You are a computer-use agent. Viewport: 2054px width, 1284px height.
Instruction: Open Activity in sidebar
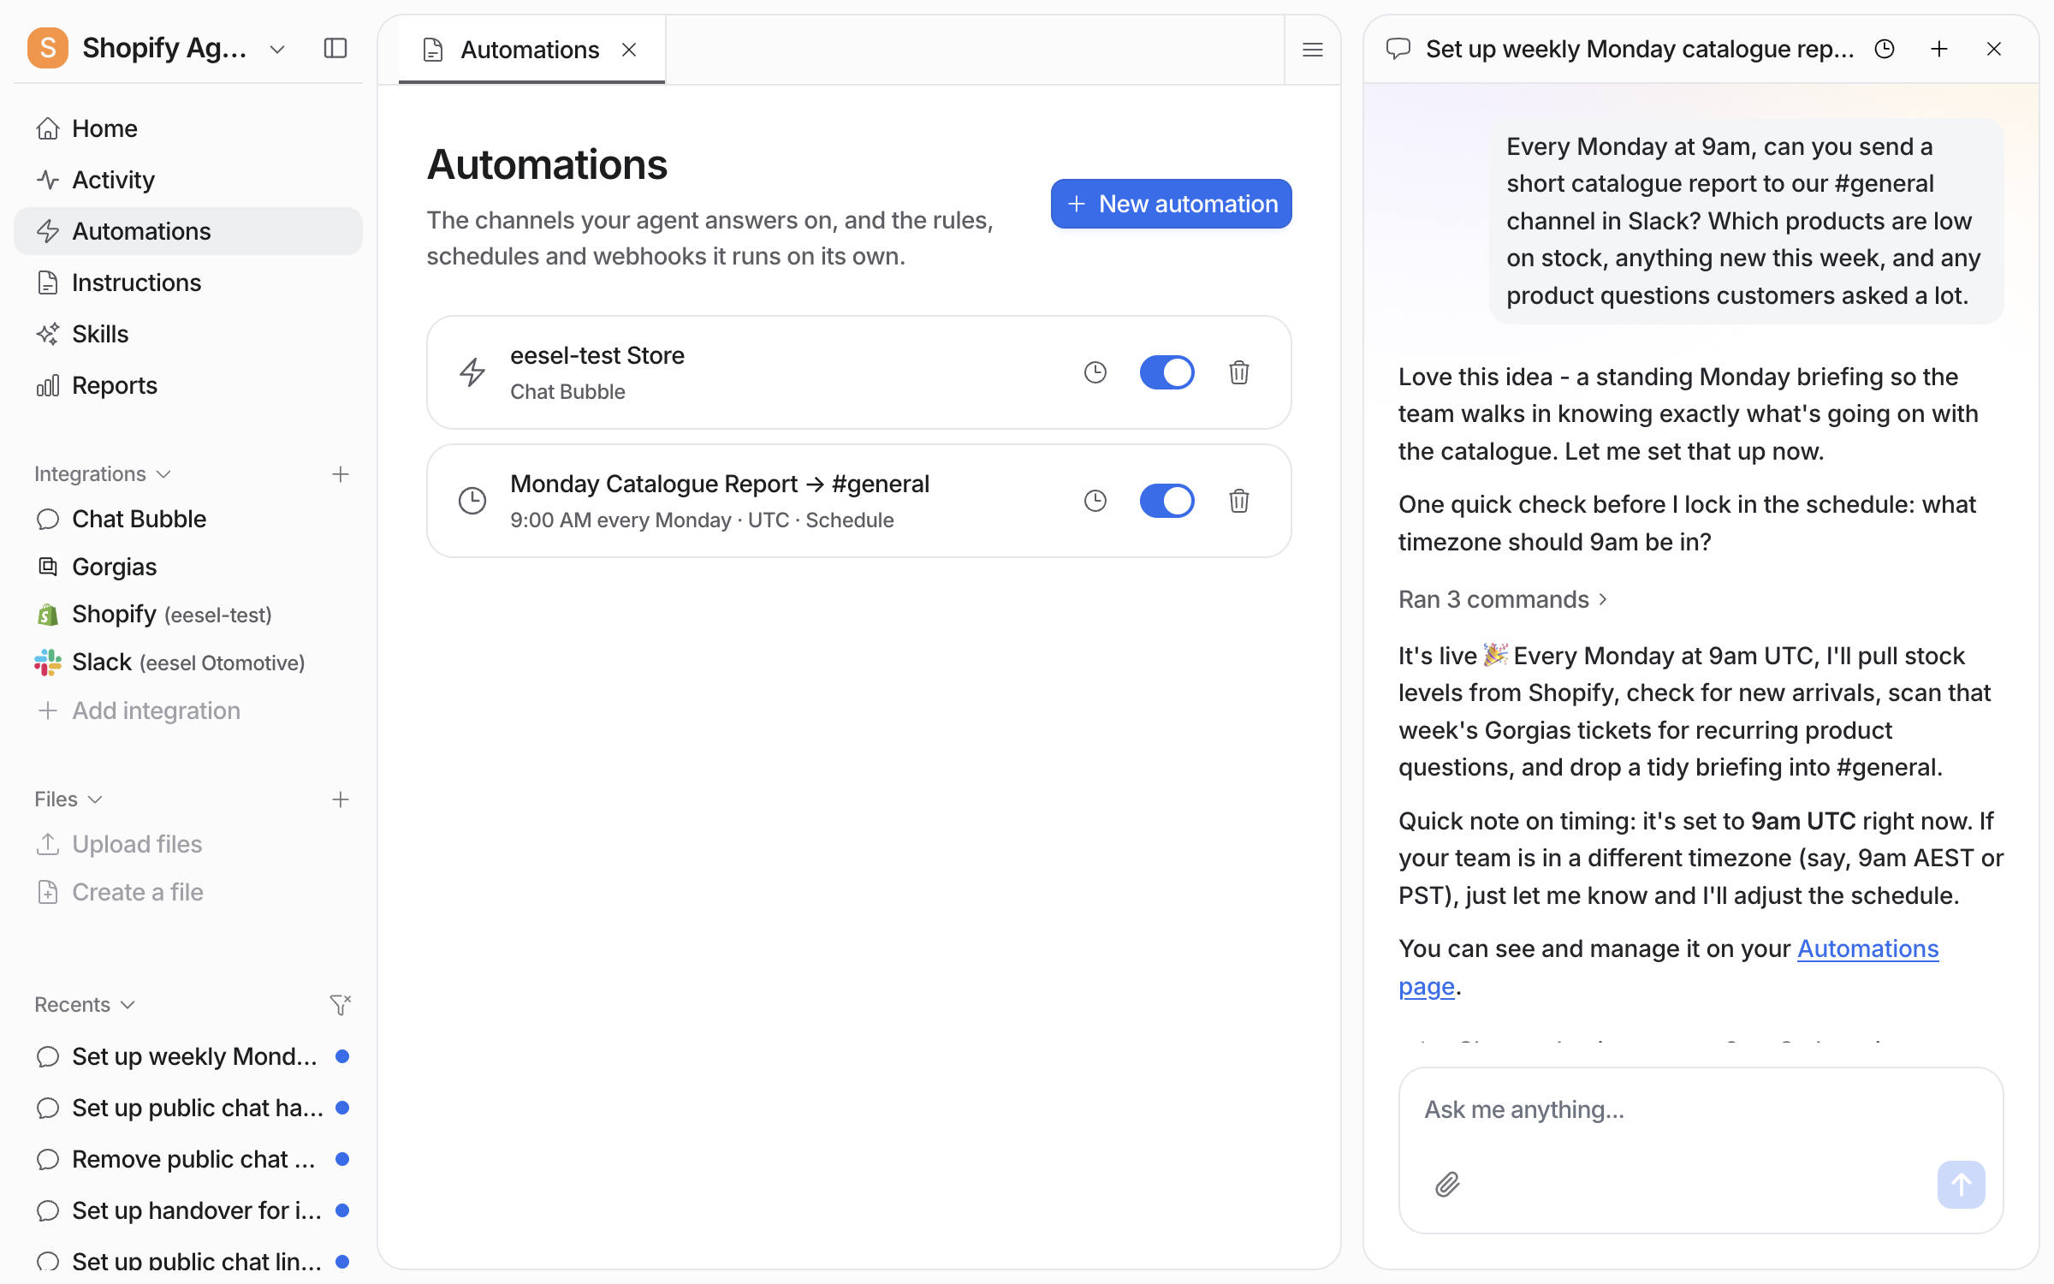click(188, 180)
